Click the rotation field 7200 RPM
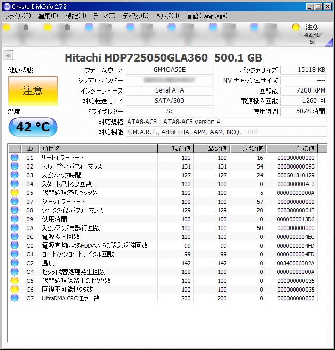The width and height of the screenshot is (335, 350). [303, 90]
